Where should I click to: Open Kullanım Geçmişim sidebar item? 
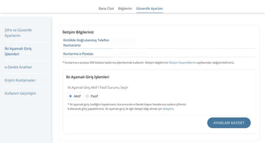point(20,93)
